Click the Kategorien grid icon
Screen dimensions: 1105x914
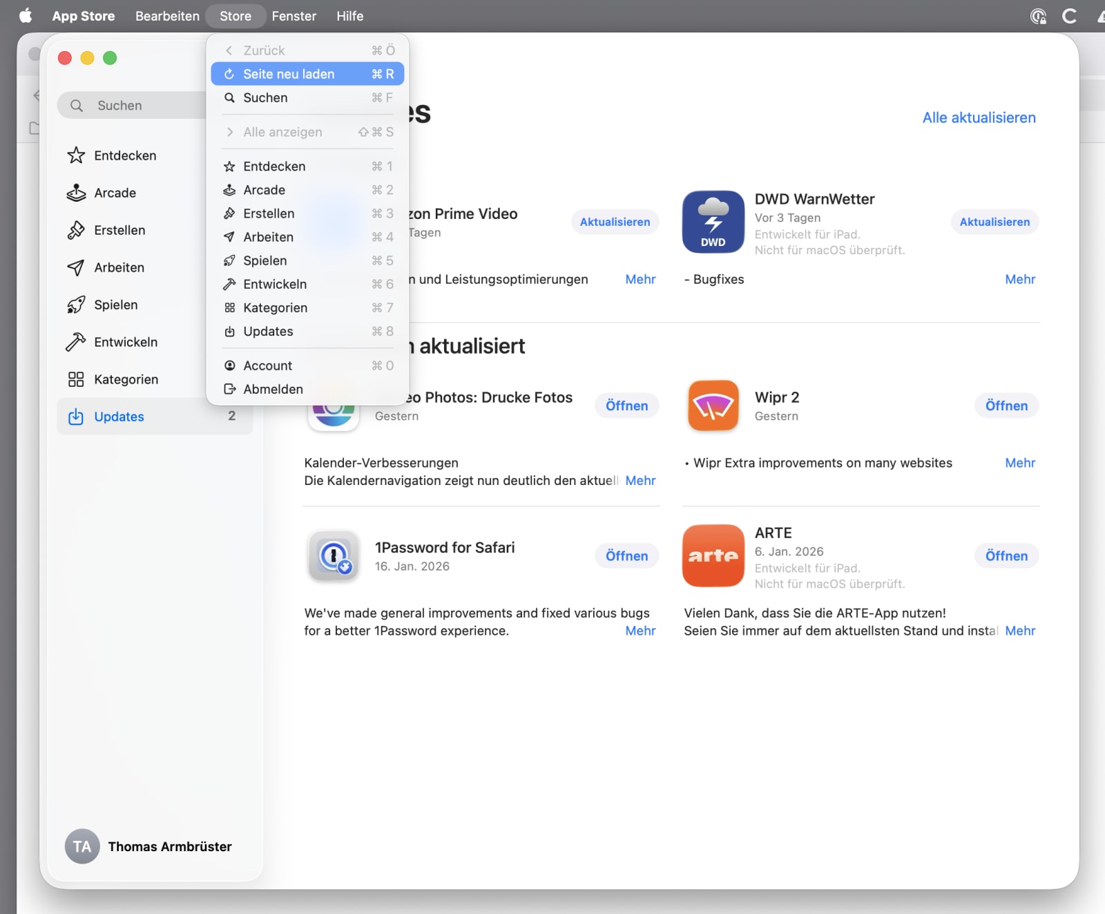tap(76, 379)
